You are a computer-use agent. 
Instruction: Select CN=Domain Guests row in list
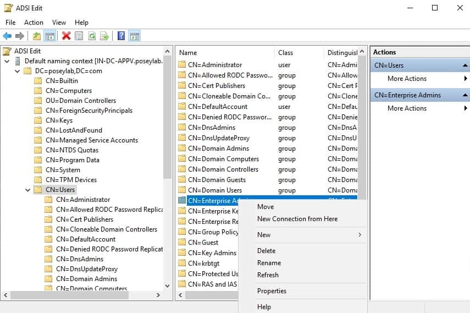(x=267, y=180)
